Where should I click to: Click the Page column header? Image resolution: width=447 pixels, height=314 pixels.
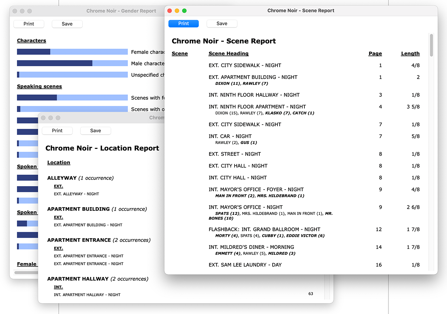[375, 54]
